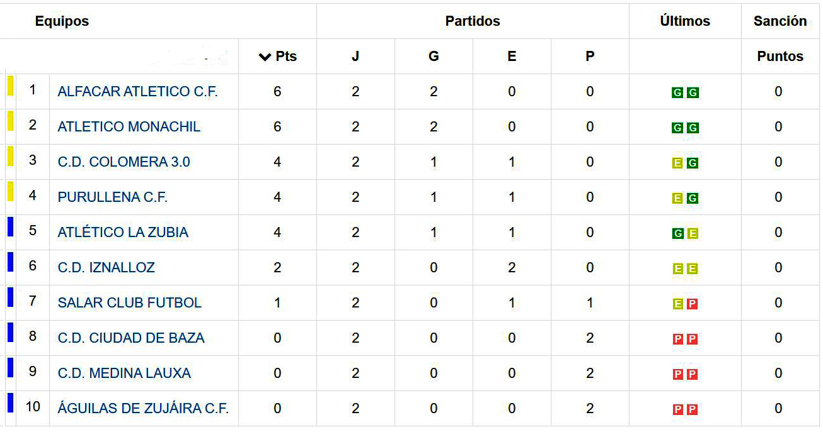
Task: Click the Últimos column header
Action: pos(685,21)
